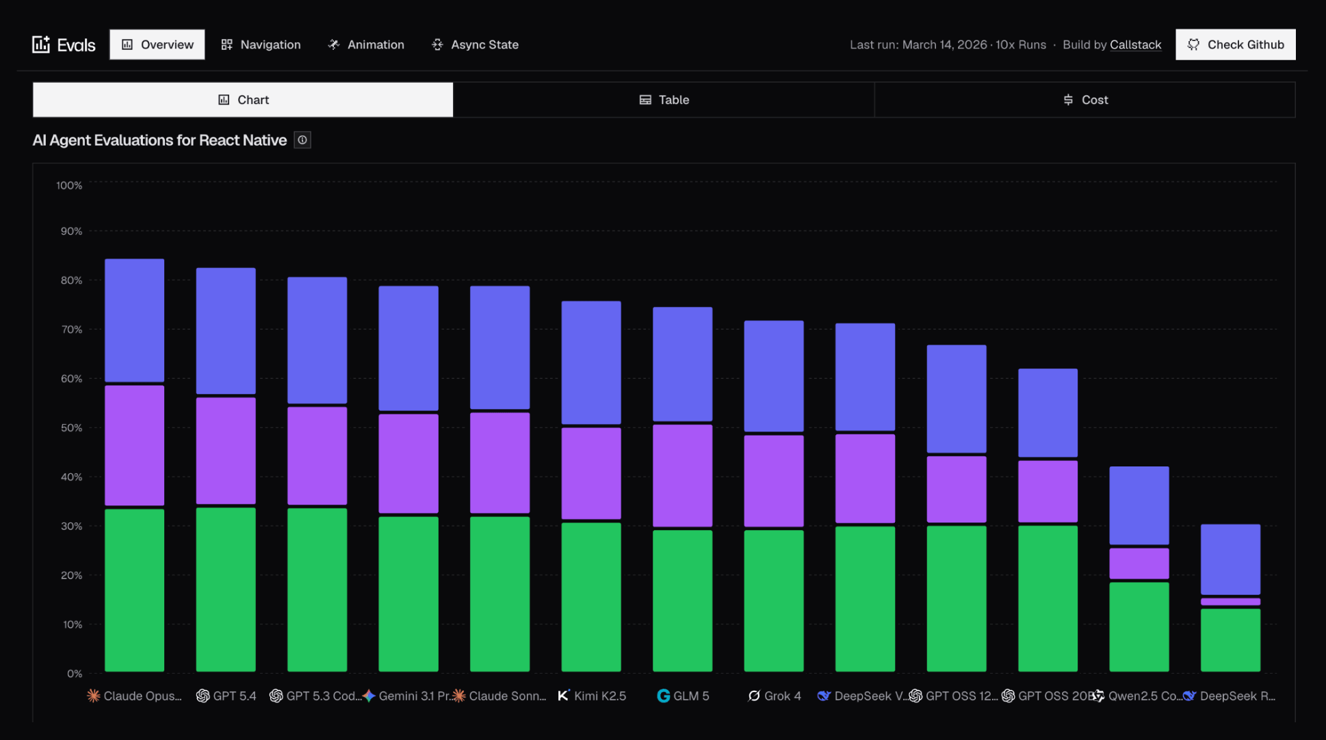Select the green segment of GPT 5.4 bar

tap(226, 590)
